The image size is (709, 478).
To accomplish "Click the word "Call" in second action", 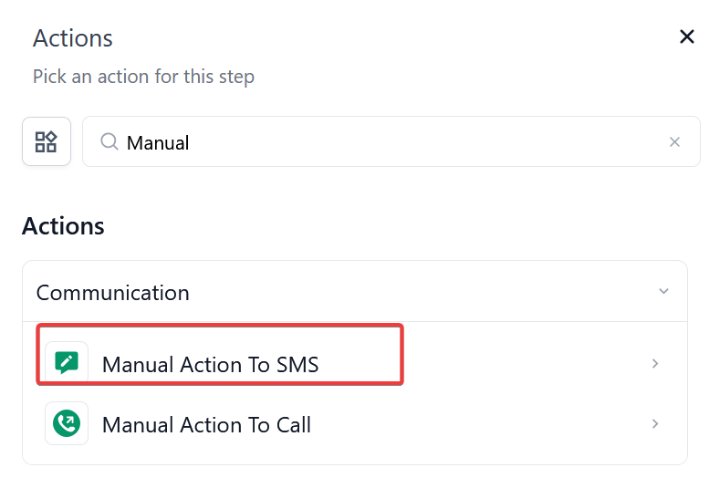I will click(293, 425).
